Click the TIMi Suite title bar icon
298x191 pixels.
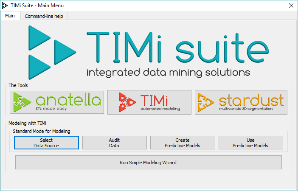pos(5,6)
